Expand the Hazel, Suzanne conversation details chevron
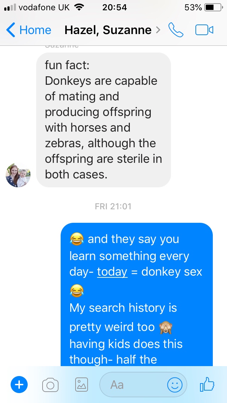This screenshot has height=403, width=227. tap(158, 30)
